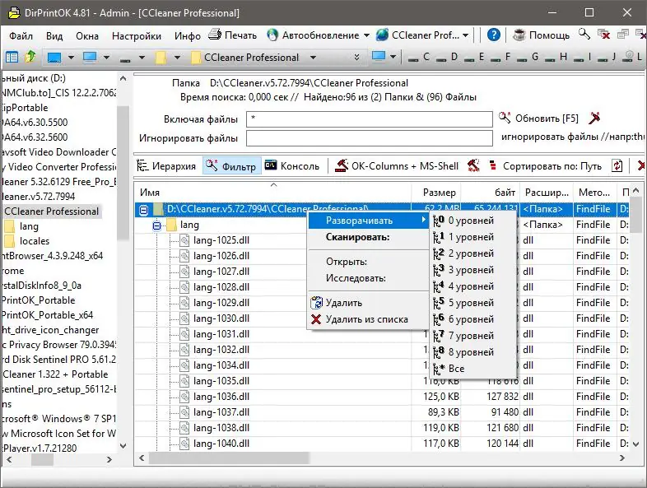Image resolution: width=647 pixels, height=488 pixels.
Task: Click the file list horizontal scrollbar thumb
Action: (x=230, y=458)
